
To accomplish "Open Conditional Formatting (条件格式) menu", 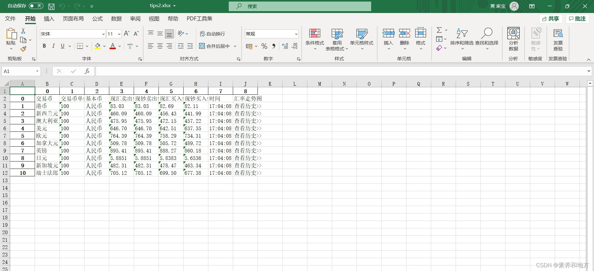I will (314, 39).
